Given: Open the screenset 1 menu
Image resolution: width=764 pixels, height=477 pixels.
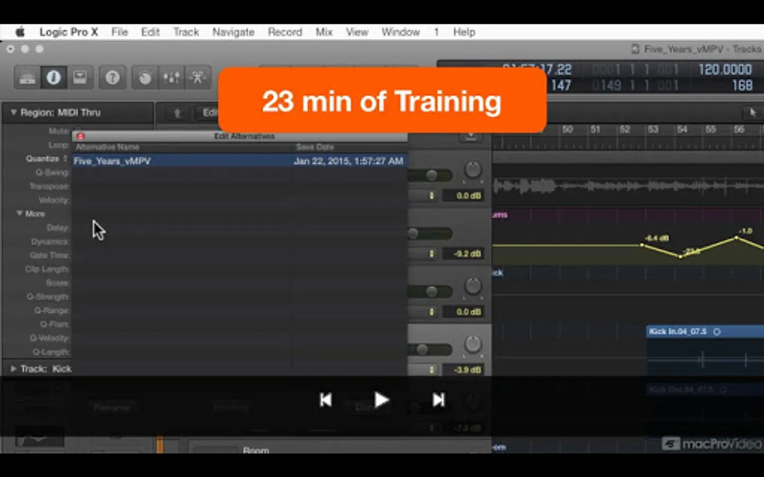Looking at the screenshot, I should point(436,32).
